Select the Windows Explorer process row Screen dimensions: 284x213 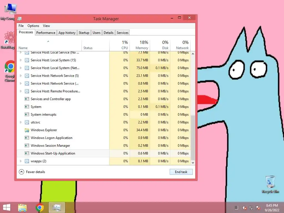tap(104, 130)
